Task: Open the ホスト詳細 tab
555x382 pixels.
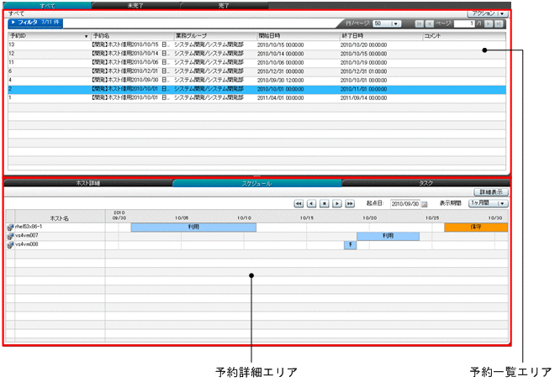Action: click(x=88, y=183)
